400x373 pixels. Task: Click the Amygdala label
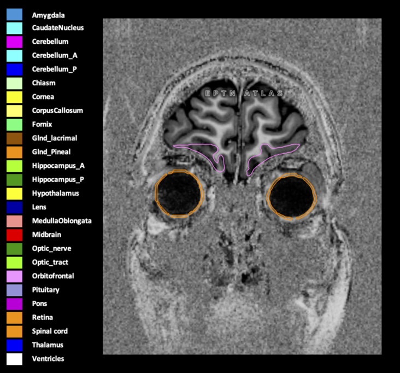(x=49, y=15)
